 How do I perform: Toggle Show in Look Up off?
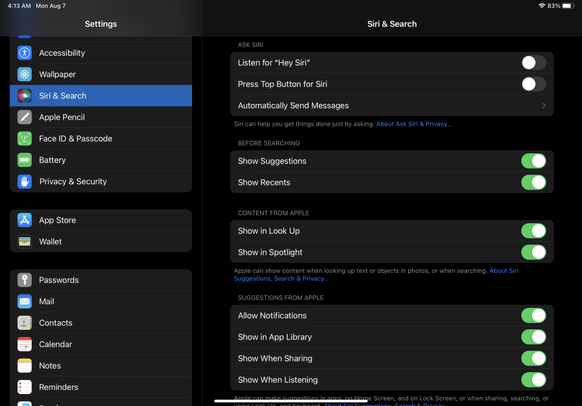pyautogui.click(x=533, y=231)
